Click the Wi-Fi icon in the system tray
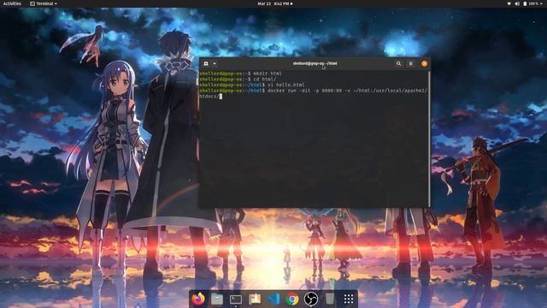The height and width of the screenshot is (308, 547). click(x=509, y=3)
